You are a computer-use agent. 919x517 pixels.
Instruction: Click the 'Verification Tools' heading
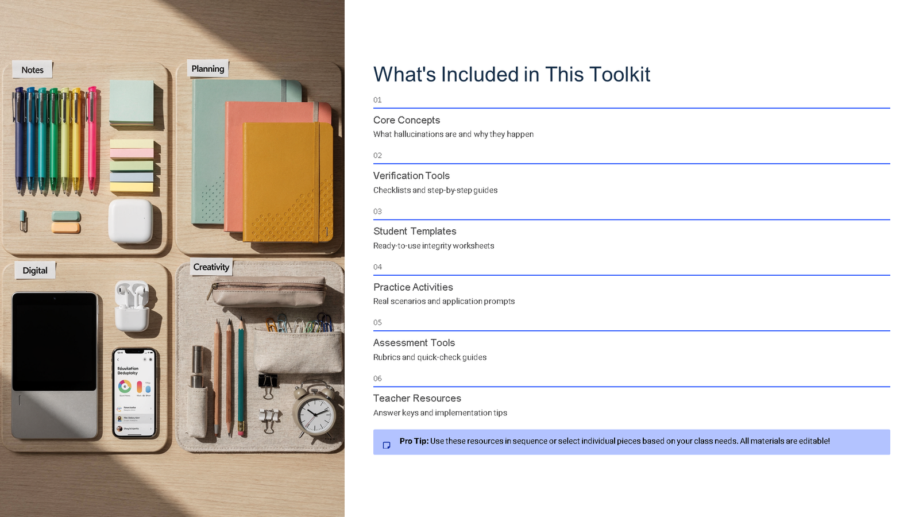tap(411, 176)
